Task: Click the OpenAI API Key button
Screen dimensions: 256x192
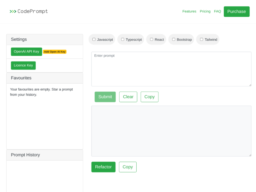Action: click(x=27, y=52)
